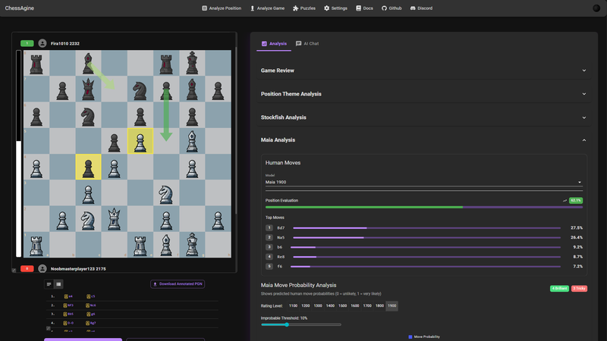Click the 4 Brilliant badge

pyautogui.click(x=559, y=289)
